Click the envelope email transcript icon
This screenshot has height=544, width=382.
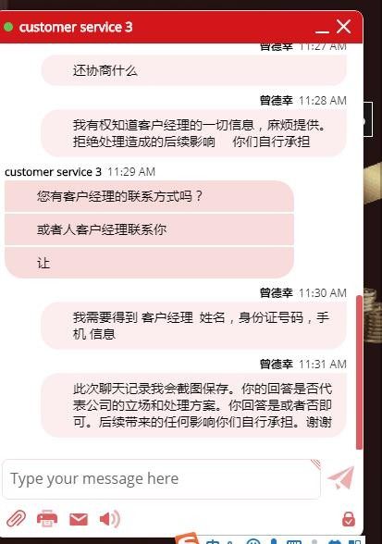point(79,519)
